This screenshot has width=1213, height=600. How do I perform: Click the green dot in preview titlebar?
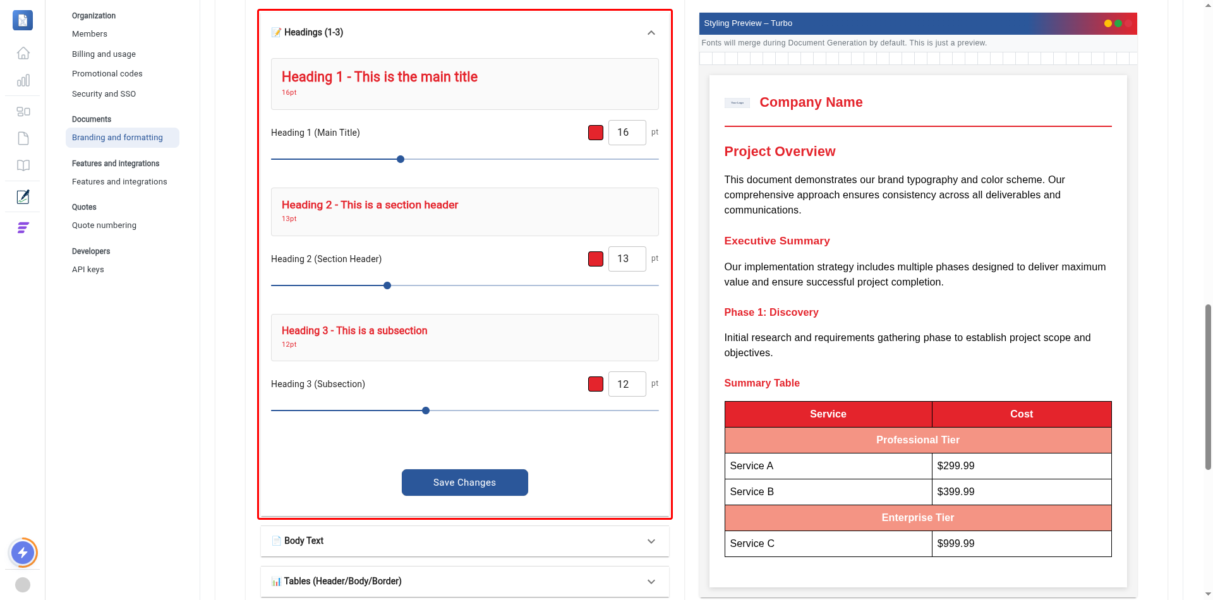1118,23
